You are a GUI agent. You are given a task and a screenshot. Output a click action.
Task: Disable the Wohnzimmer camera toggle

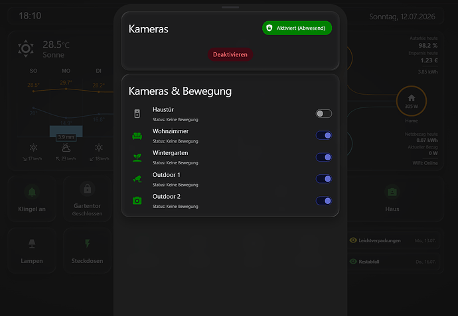(324, 135)
